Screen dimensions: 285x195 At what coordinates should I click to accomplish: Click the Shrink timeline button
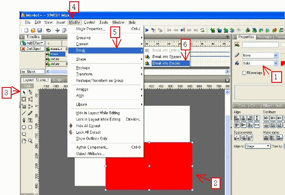pyautogui.click(x=32, y=72)
